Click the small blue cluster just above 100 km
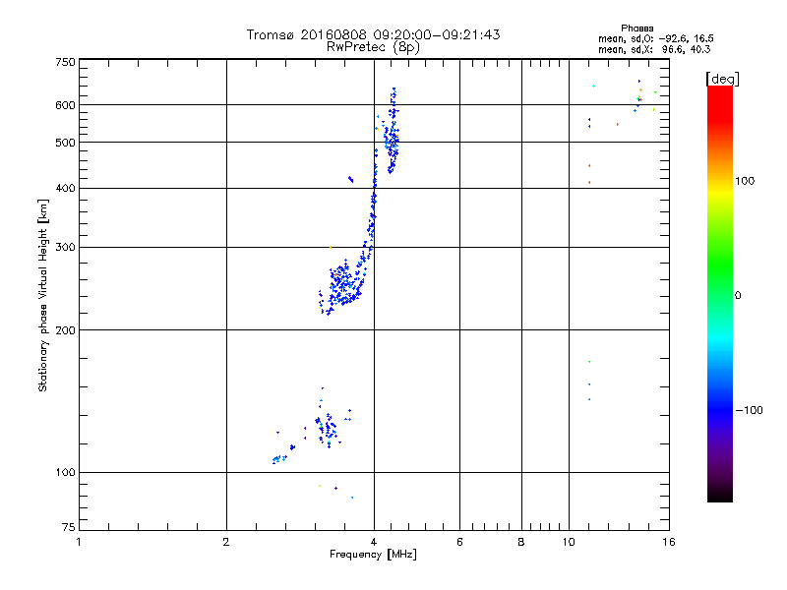The height and width of the screenshot is (590, 787). coord(279,458)
